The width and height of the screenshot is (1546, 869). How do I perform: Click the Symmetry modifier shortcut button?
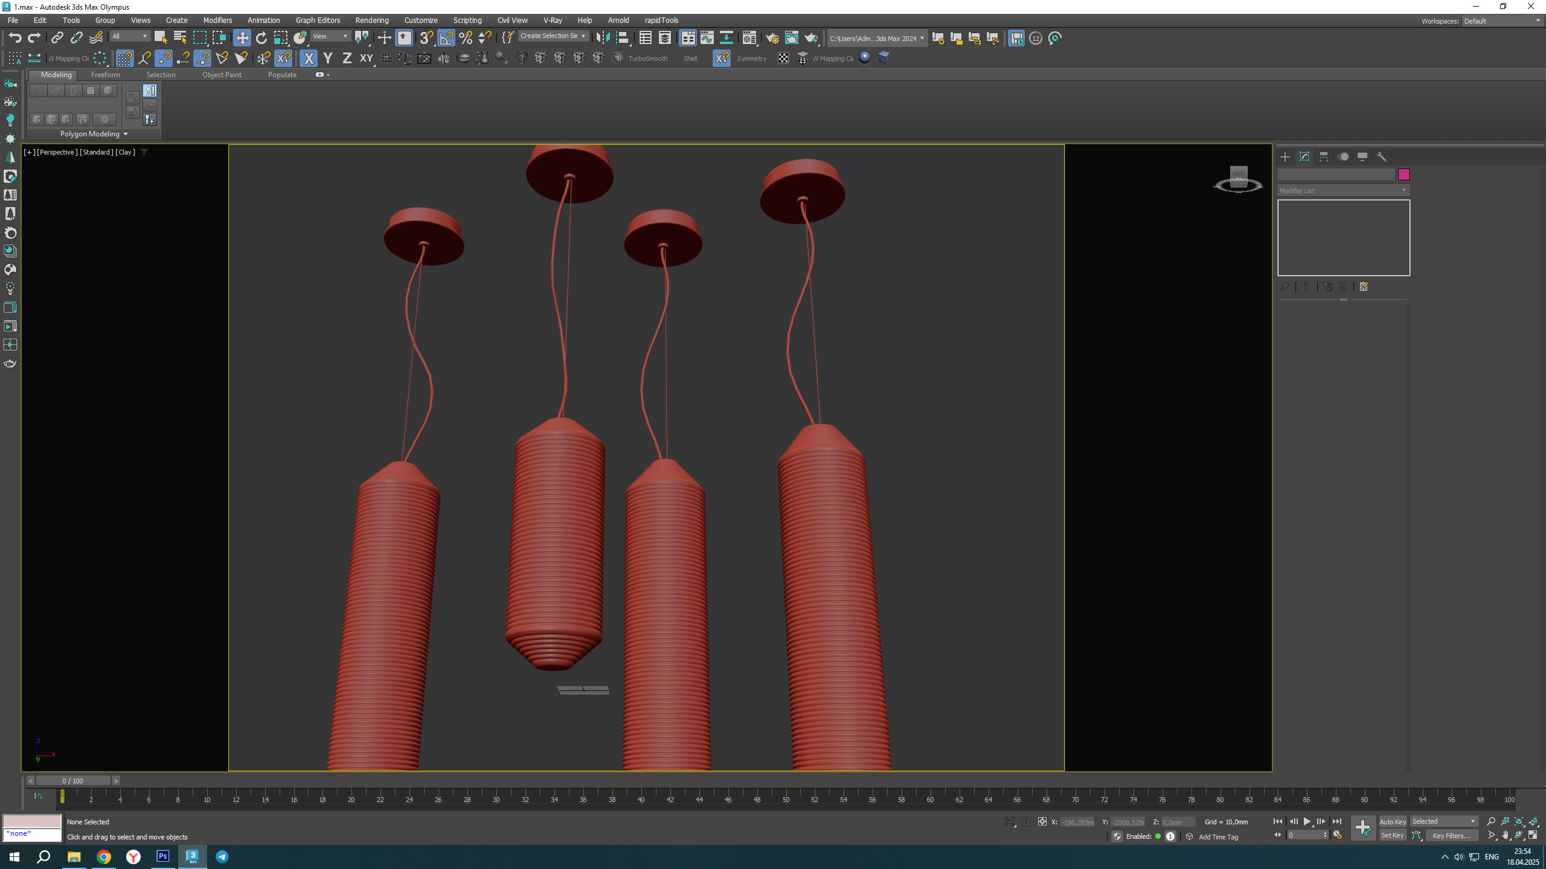tap(752, 59)
